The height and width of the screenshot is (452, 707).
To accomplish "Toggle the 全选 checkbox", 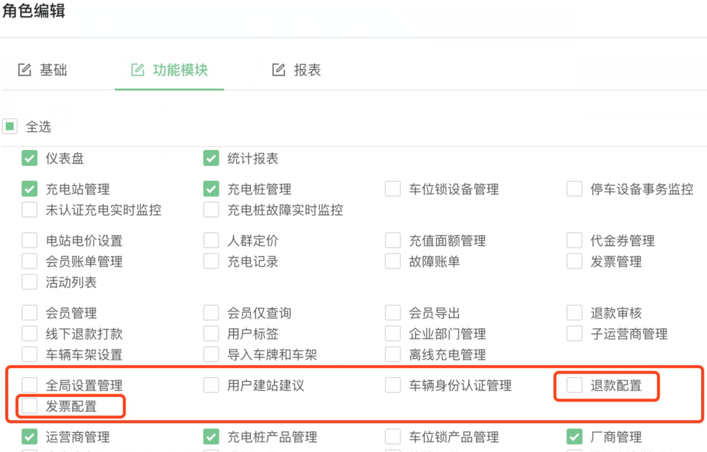I will 10,127.
